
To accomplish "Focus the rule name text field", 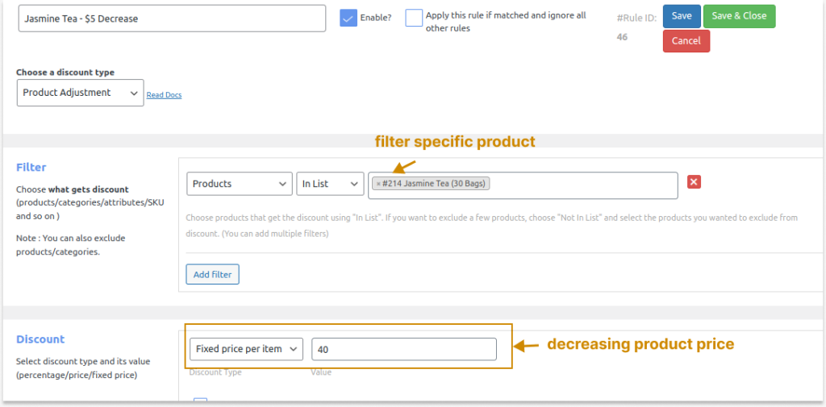I will point(172,19).
